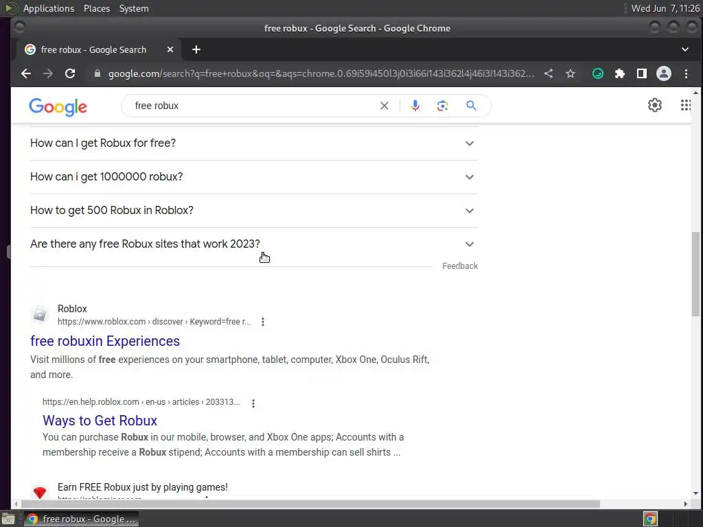Go back to the previous page
This screenshot has height=527, width=703.
(x=26, y=73)
